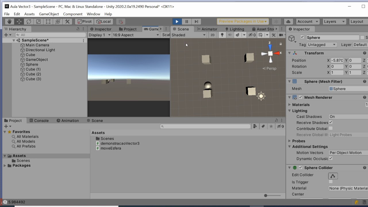This screenshot has width=368, height=207.
Task: Select the combined Transform tool
Action: pos(58,22)
